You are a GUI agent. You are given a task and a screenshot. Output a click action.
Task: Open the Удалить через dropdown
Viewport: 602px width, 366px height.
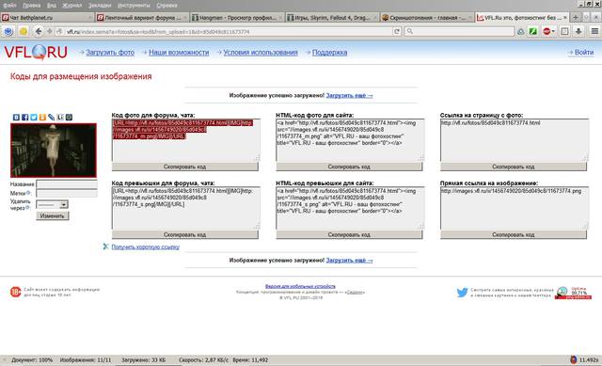pos(53,205)
